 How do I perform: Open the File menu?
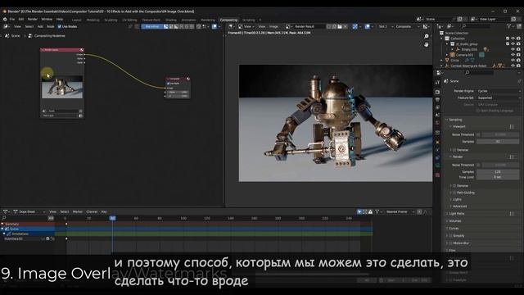point(12,20)
